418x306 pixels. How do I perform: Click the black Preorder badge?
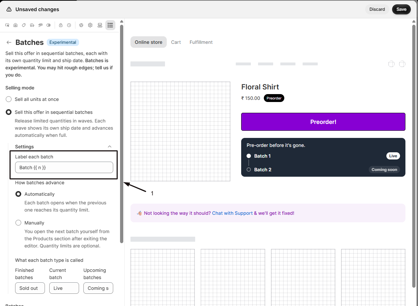coord(274,98)
